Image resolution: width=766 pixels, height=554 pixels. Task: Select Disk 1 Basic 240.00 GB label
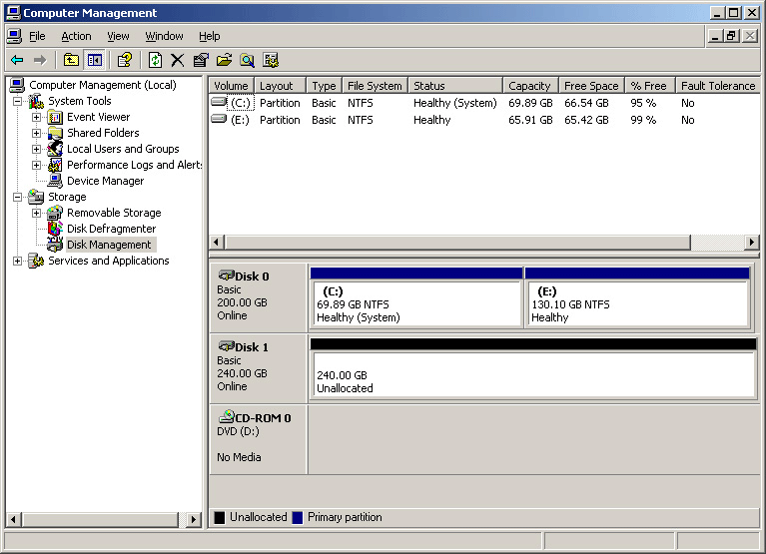(x=259, y=367)
